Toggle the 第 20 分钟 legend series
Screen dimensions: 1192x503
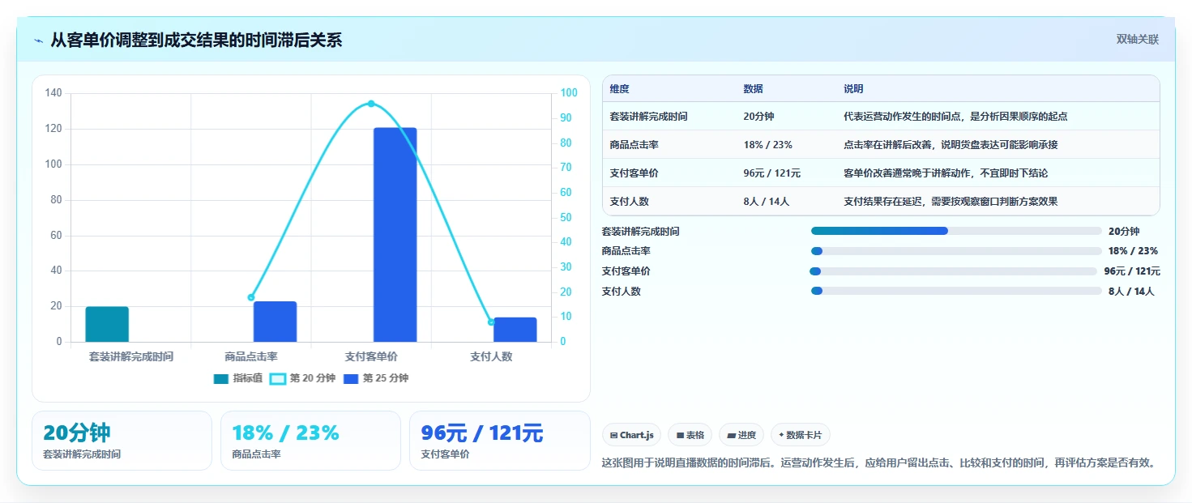pyautogui.click(x=301, y=378)
